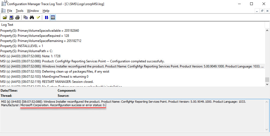Restore down the inner log document window

click(262, 11)
